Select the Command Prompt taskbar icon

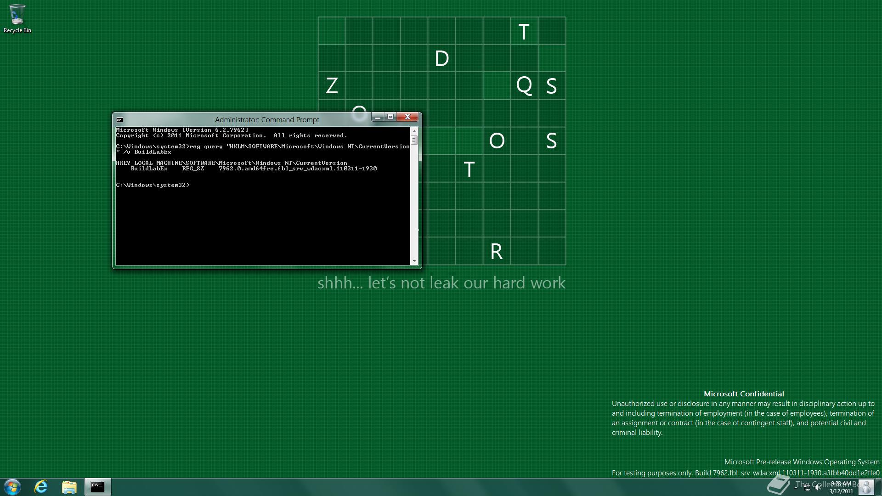(97, 487)
